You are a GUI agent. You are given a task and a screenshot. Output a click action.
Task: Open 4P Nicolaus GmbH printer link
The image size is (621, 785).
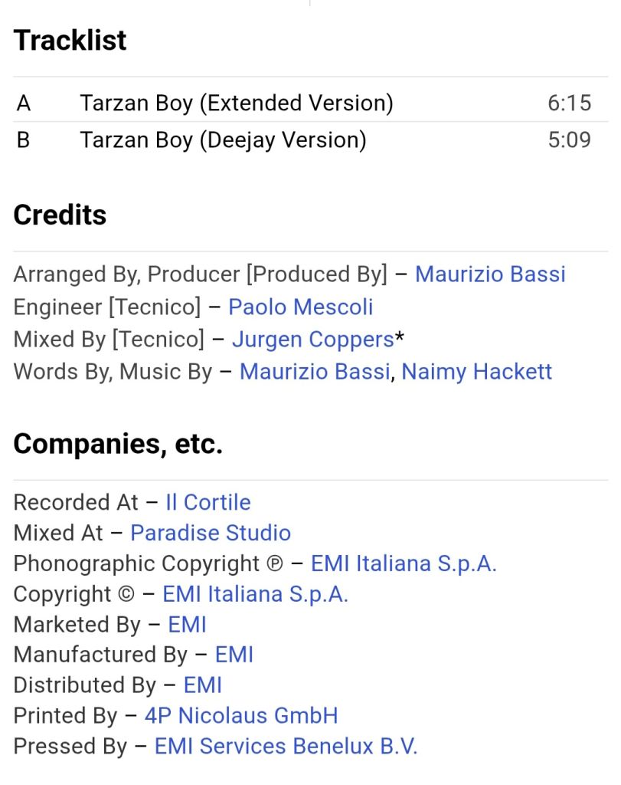click(241, 716)
